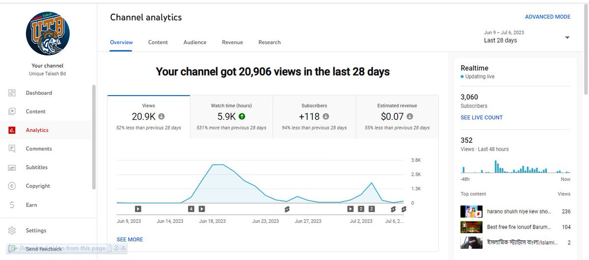589x260 pixels.
Task: Click the '3.8K' y-axis label
Action: coord(416,160)
